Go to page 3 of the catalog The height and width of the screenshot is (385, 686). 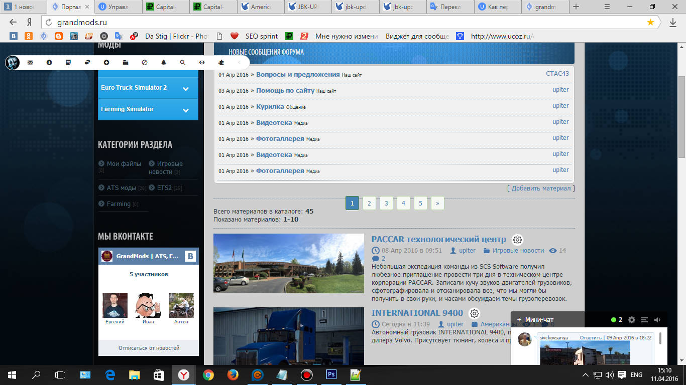(x=386, y=203)
